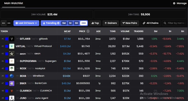Image resolution: width=188 pixels, height=101 pixels.
Task: Open the BNKR token logo
Action: (x=12, y=83)
